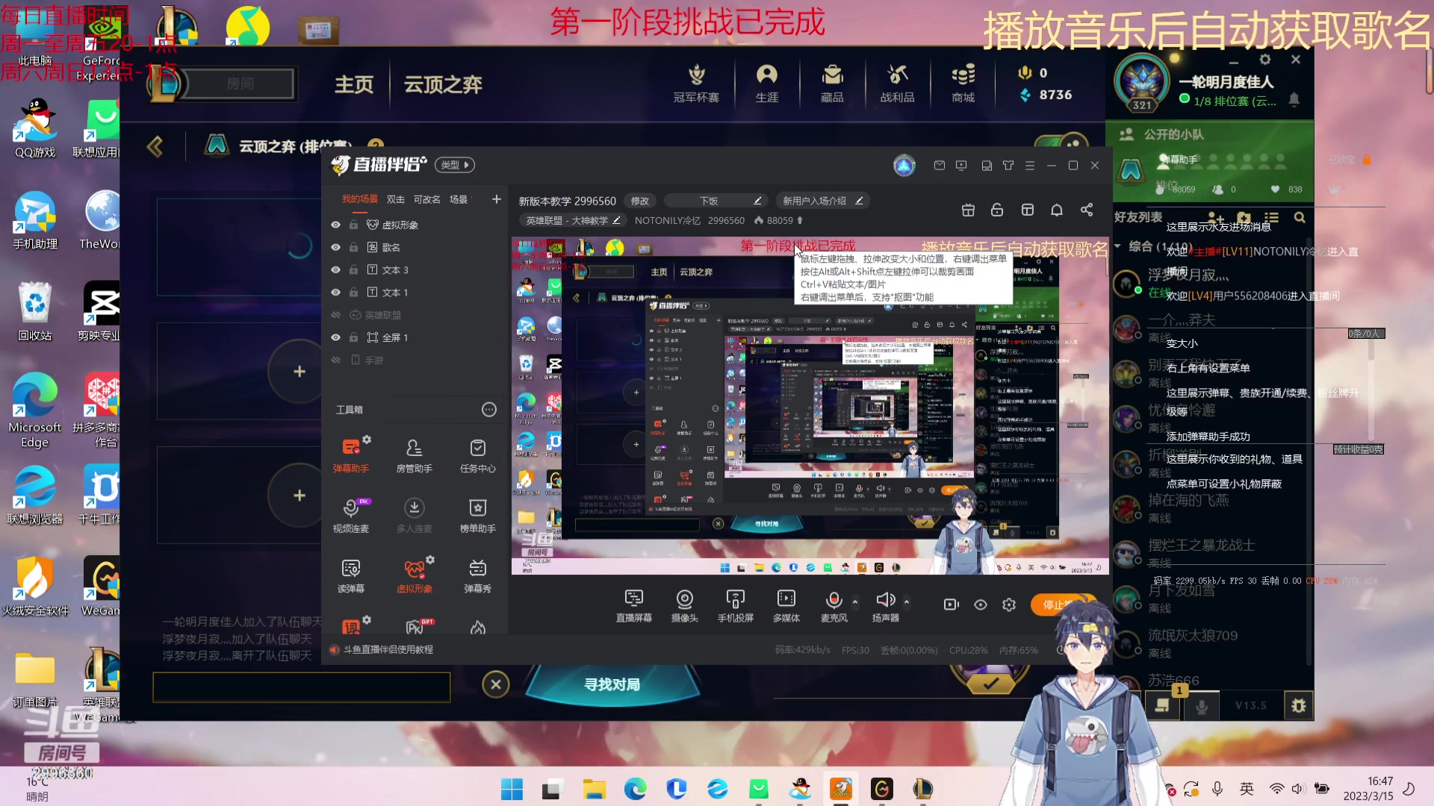Click the share icon above the preview
This screenshot has width=1434, height=806.
tap(1087, 210)
